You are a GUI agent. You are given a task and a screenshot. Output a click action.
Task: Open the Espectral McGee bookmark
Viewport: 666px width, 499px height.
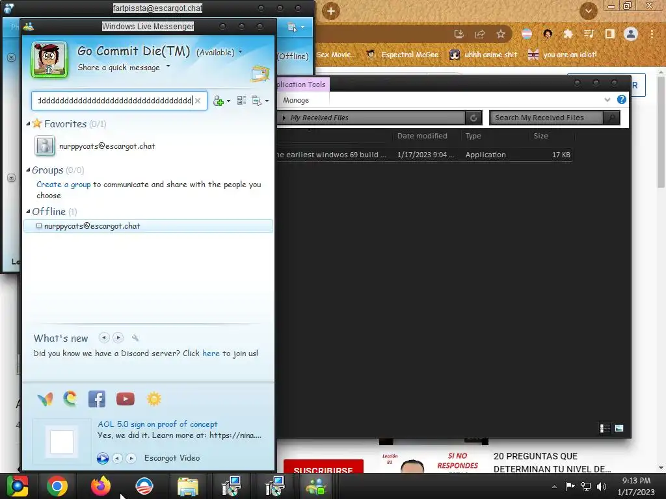(402, 55)
